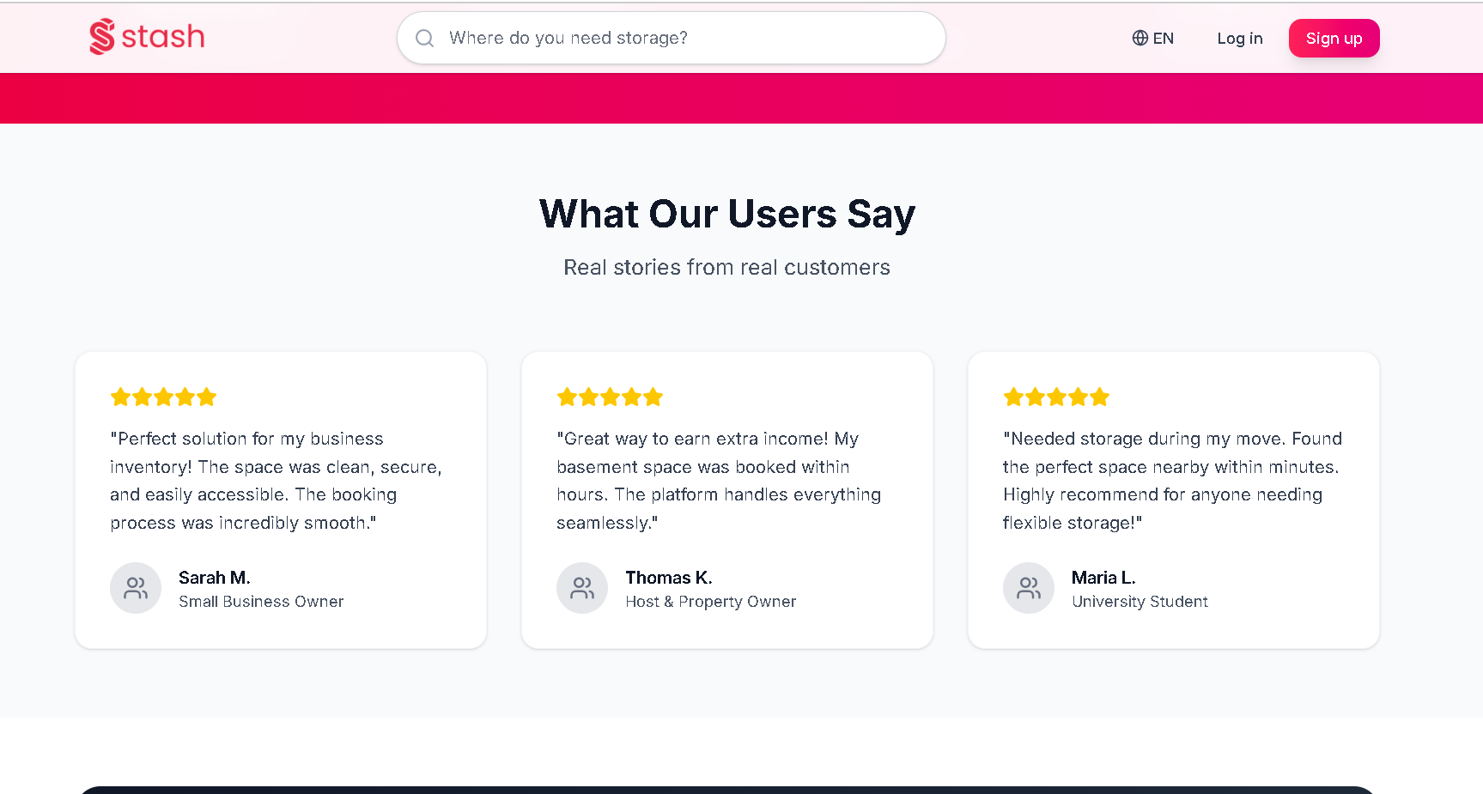
Task: Click Sarah M.'s avatar icon
Action: pos(136,588)
